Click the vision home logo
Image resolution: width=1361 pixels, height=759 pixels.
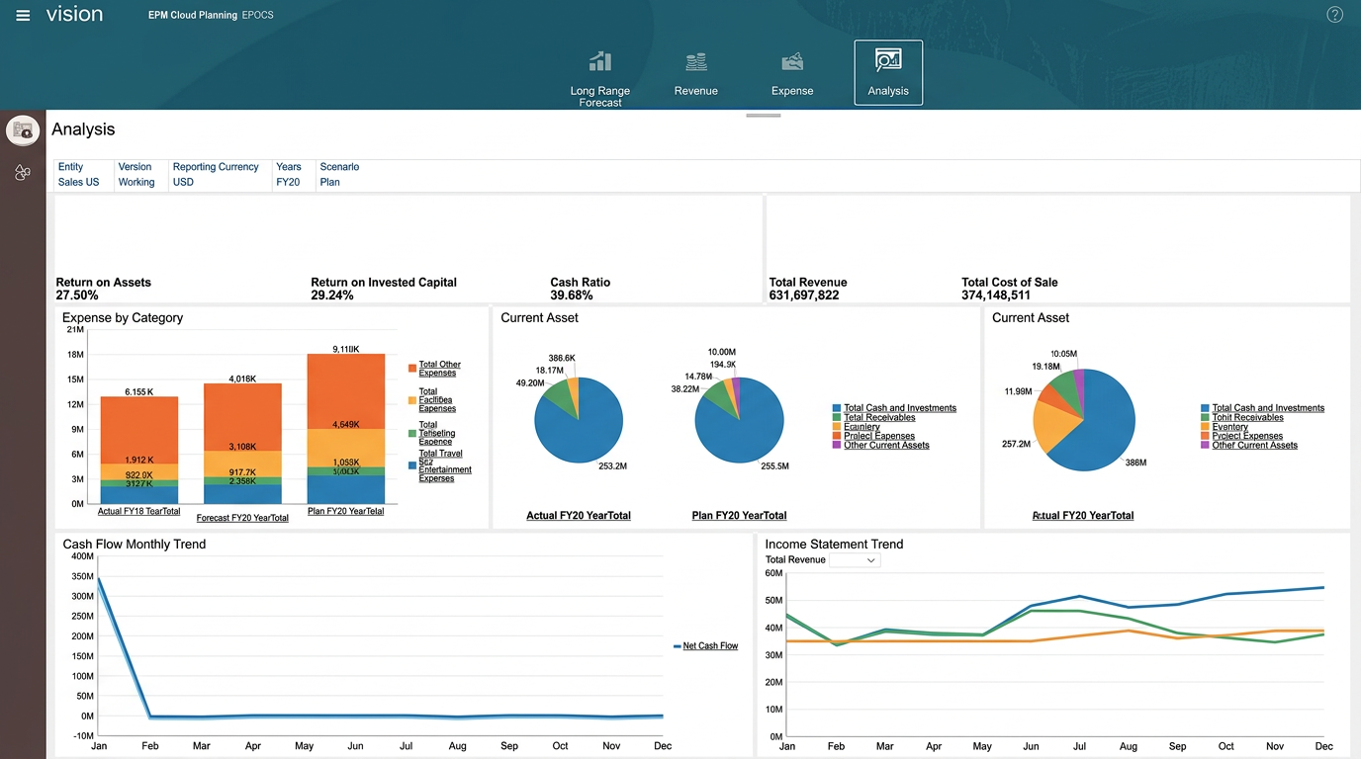[75, 14]
